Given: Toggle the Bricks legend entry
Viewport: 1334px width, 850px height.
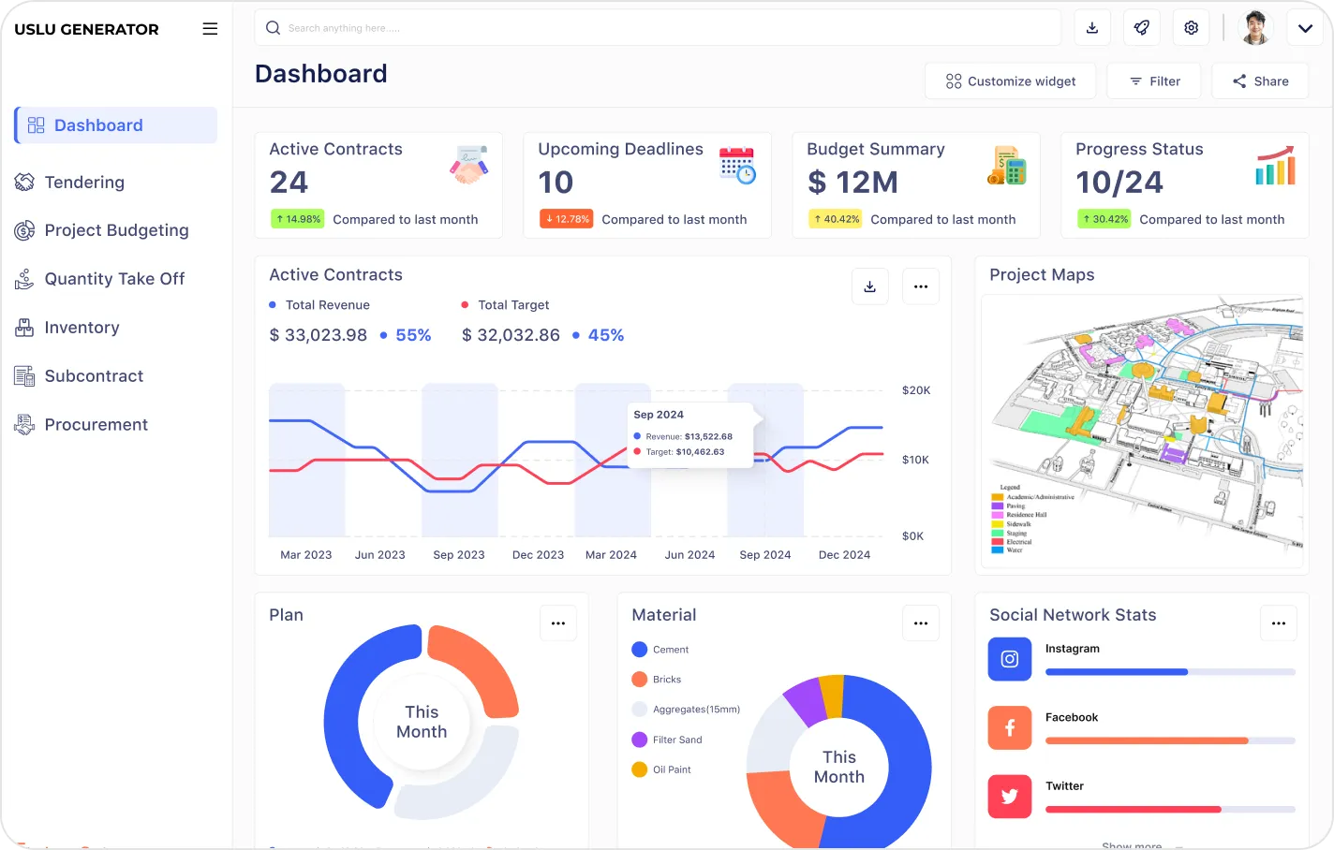Looking at the screenshot, I should pos(657,680).
